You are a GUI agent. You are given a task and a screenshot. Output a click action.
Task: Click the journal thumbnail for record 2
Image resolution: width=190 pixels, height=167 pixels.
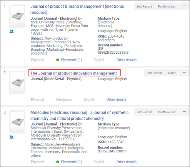click(17, 83)
